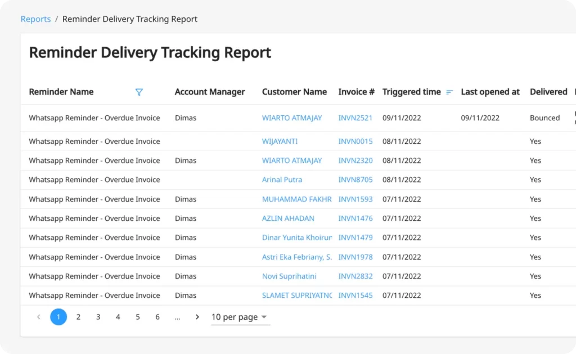Click the Last opened at column header
576x354 pixels.
(490, 92)
